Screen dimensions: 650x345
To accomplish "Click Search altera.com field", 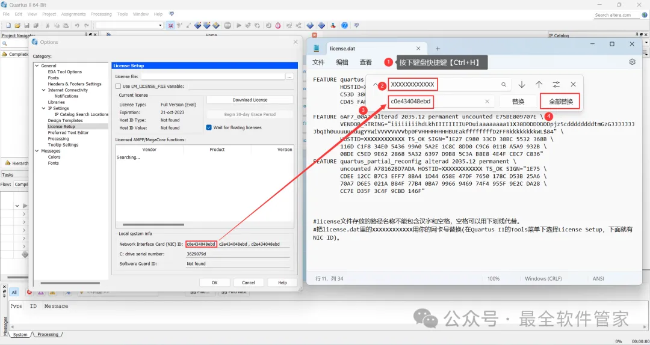I will coord(616,15).
